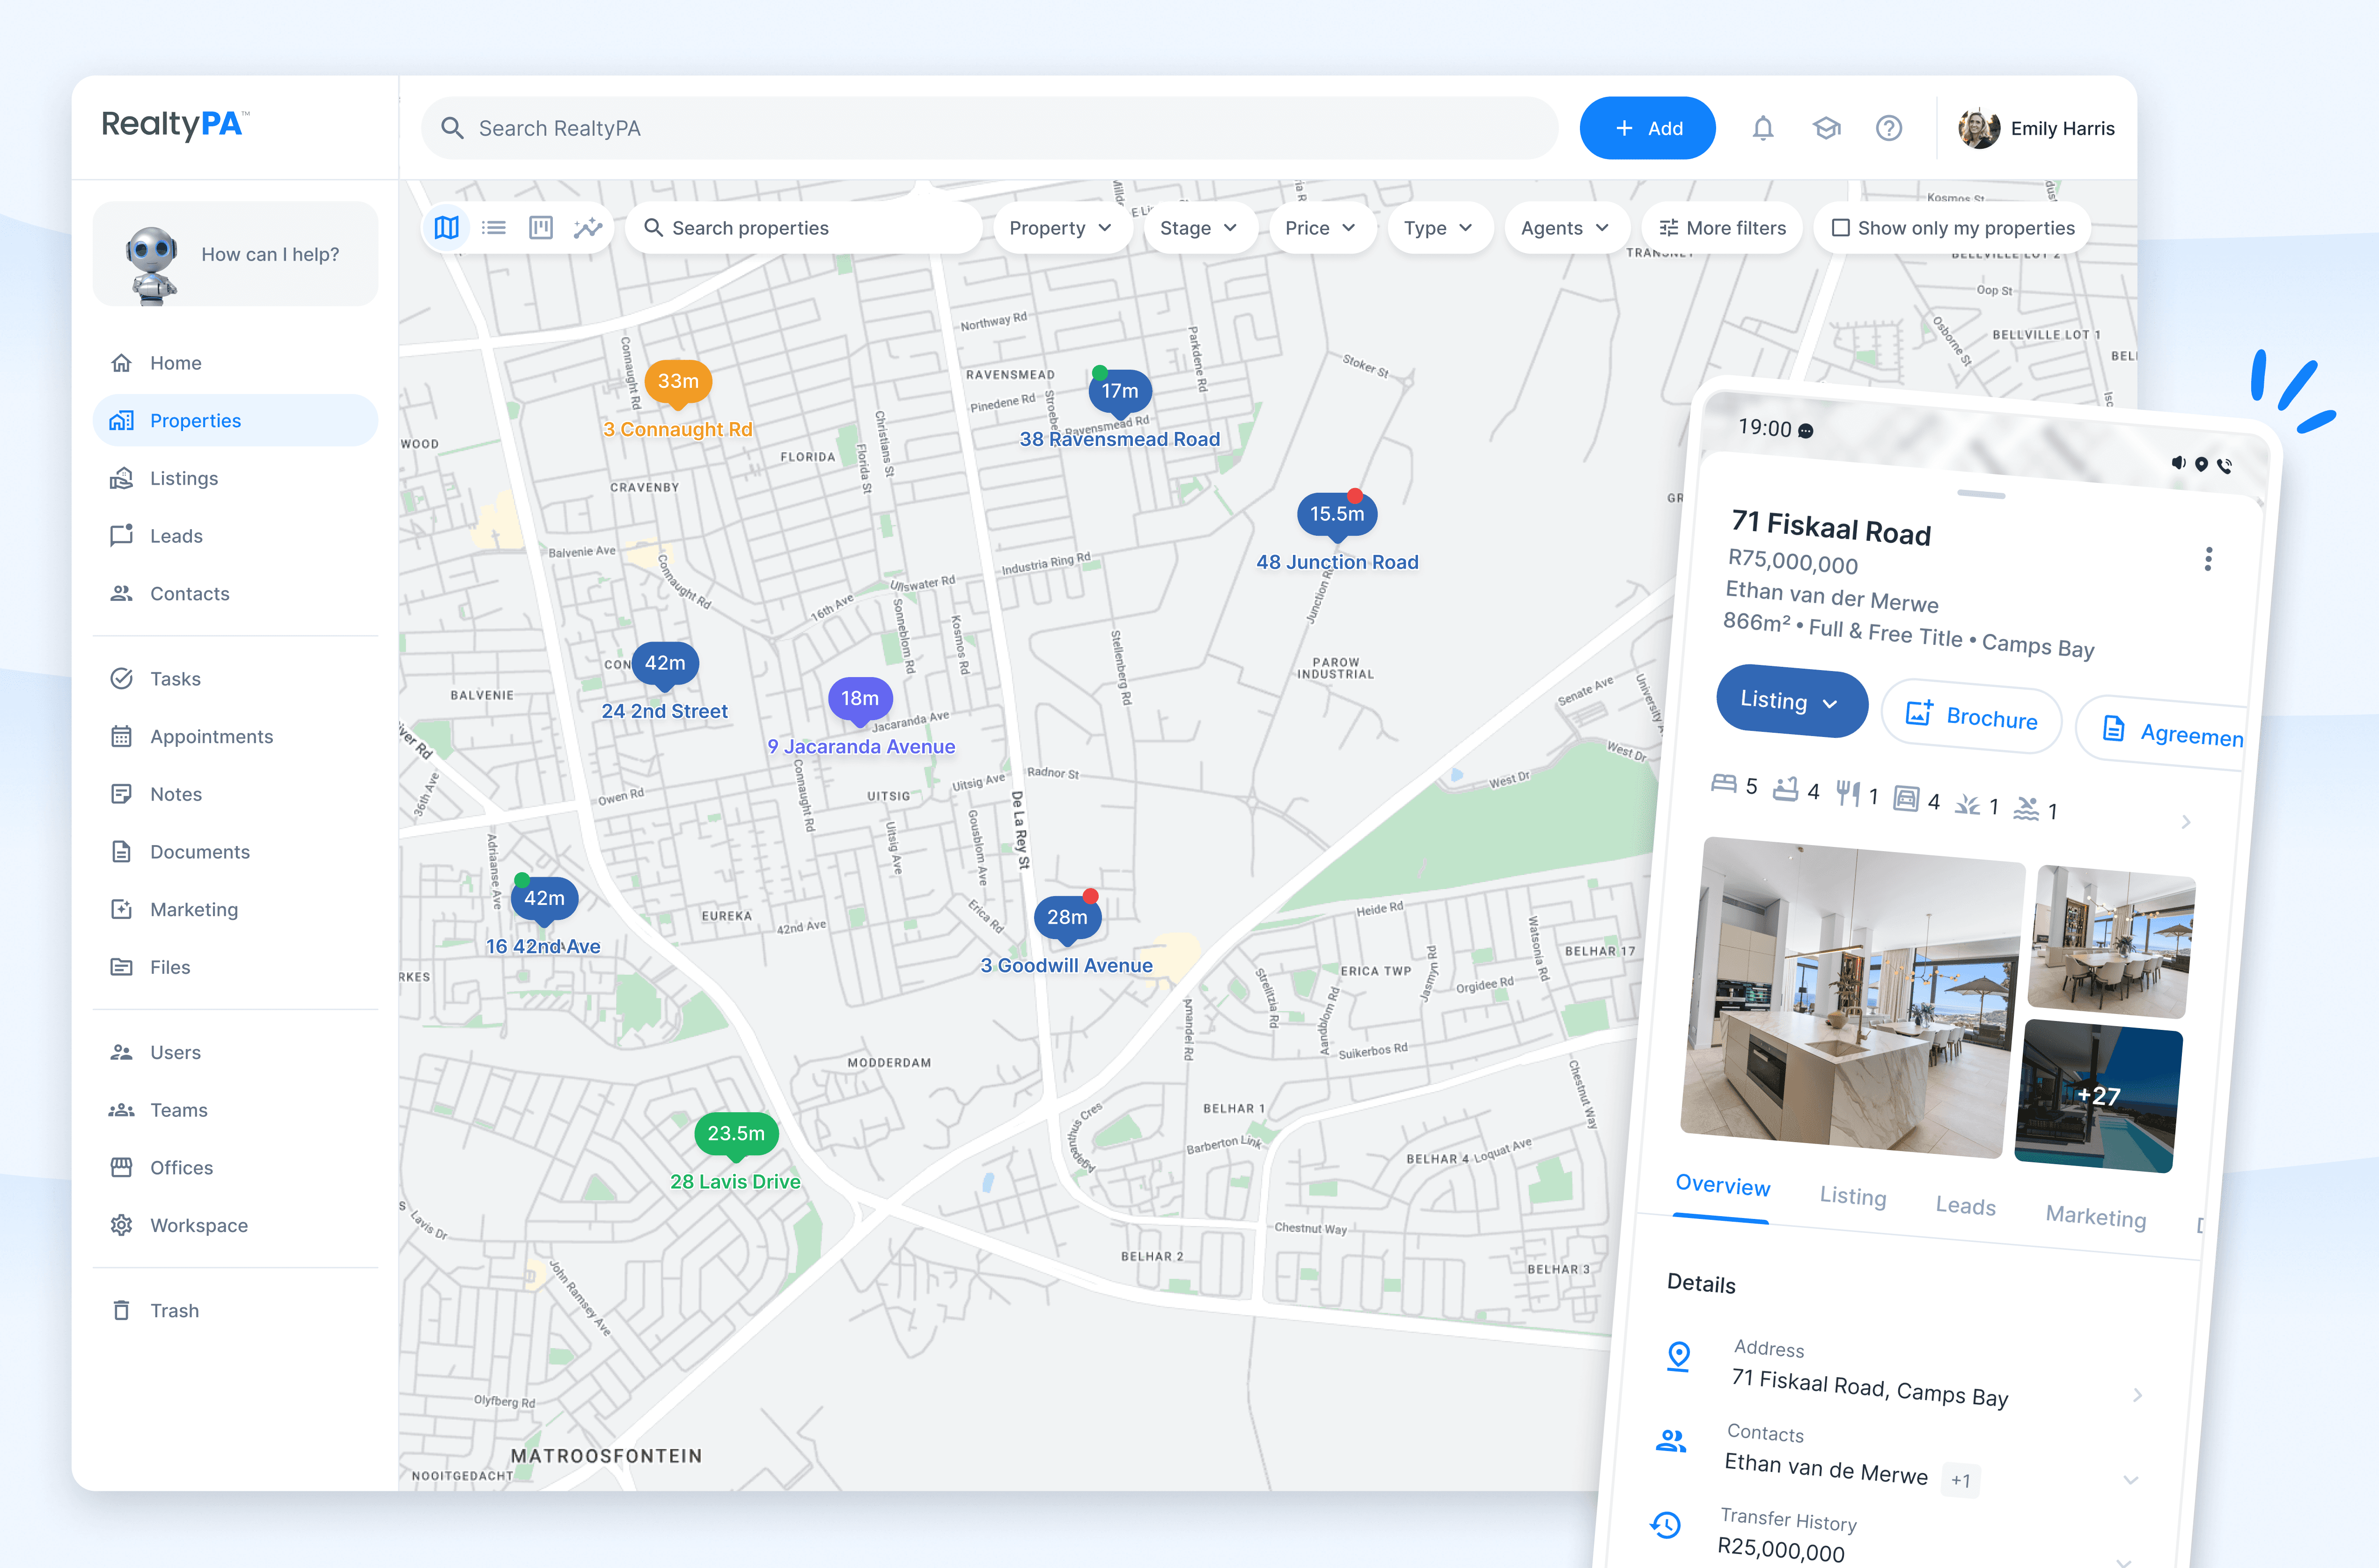2379x1568 pixels.
Task: Switch to the Overview tab
Action: coord(1723,1186)
